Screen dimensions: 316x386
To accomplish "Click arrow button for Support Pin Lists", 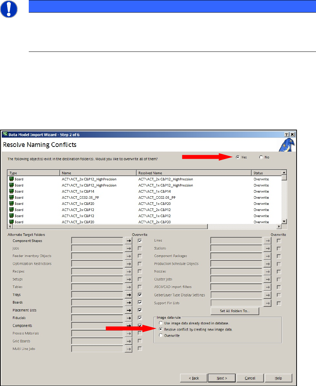I will [267, 303].
